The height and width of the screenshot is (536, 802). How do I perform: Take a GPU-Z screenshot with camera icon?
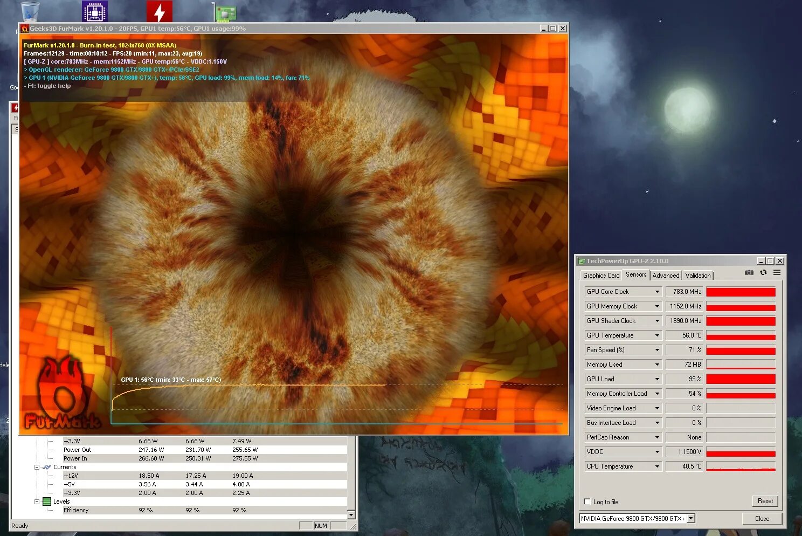[x=749, y=273]
